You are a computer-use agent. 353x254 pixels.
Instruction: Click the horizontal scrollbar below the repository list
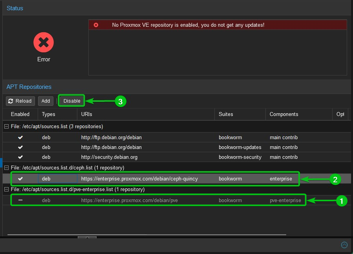point(147,235)
